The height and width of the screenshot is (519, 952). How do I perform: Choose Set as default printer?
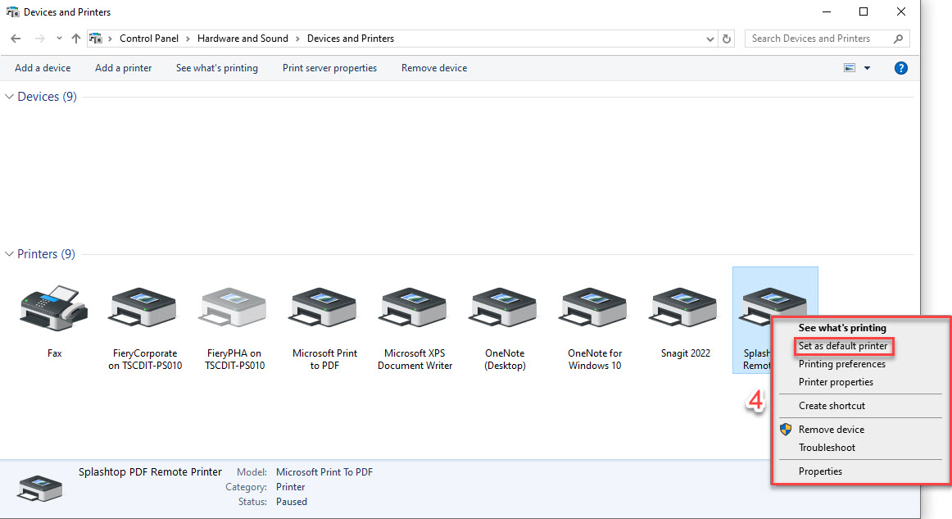click(843, 346)
